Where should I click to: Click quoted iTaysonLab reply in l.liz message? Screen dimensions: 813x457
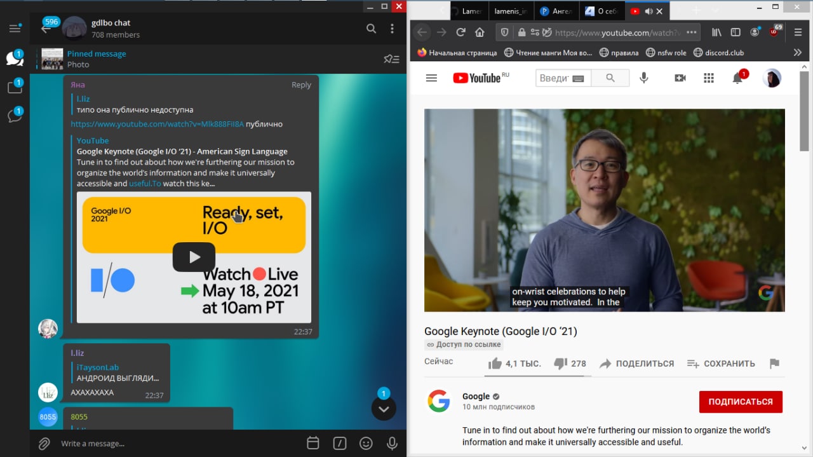(117, 372)
